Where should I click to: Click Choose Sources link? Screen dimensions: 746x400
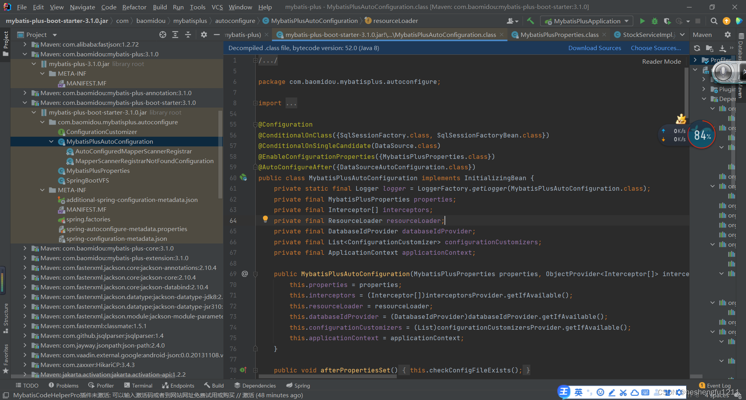coord(656,48)
